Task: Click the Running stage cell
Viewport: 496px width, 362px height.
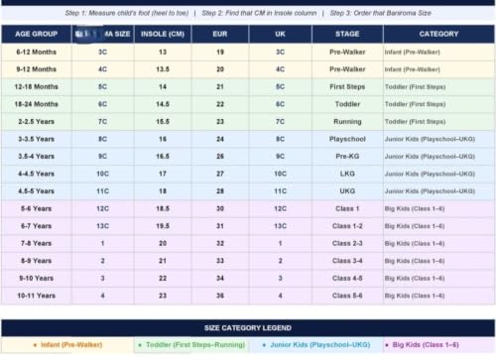Action: [347, 122]
